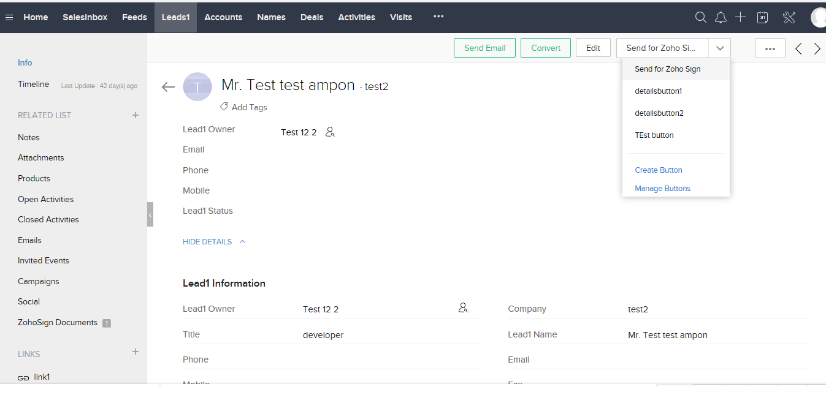The image size is (826, 403).
Task: Expand the Send for Zoho Sign button dropdown
Action: [719, 48]
